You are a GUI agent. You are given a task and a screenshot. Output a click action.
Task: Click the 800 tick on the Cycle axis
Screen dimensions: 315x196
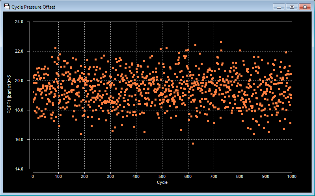click(240, 176)
